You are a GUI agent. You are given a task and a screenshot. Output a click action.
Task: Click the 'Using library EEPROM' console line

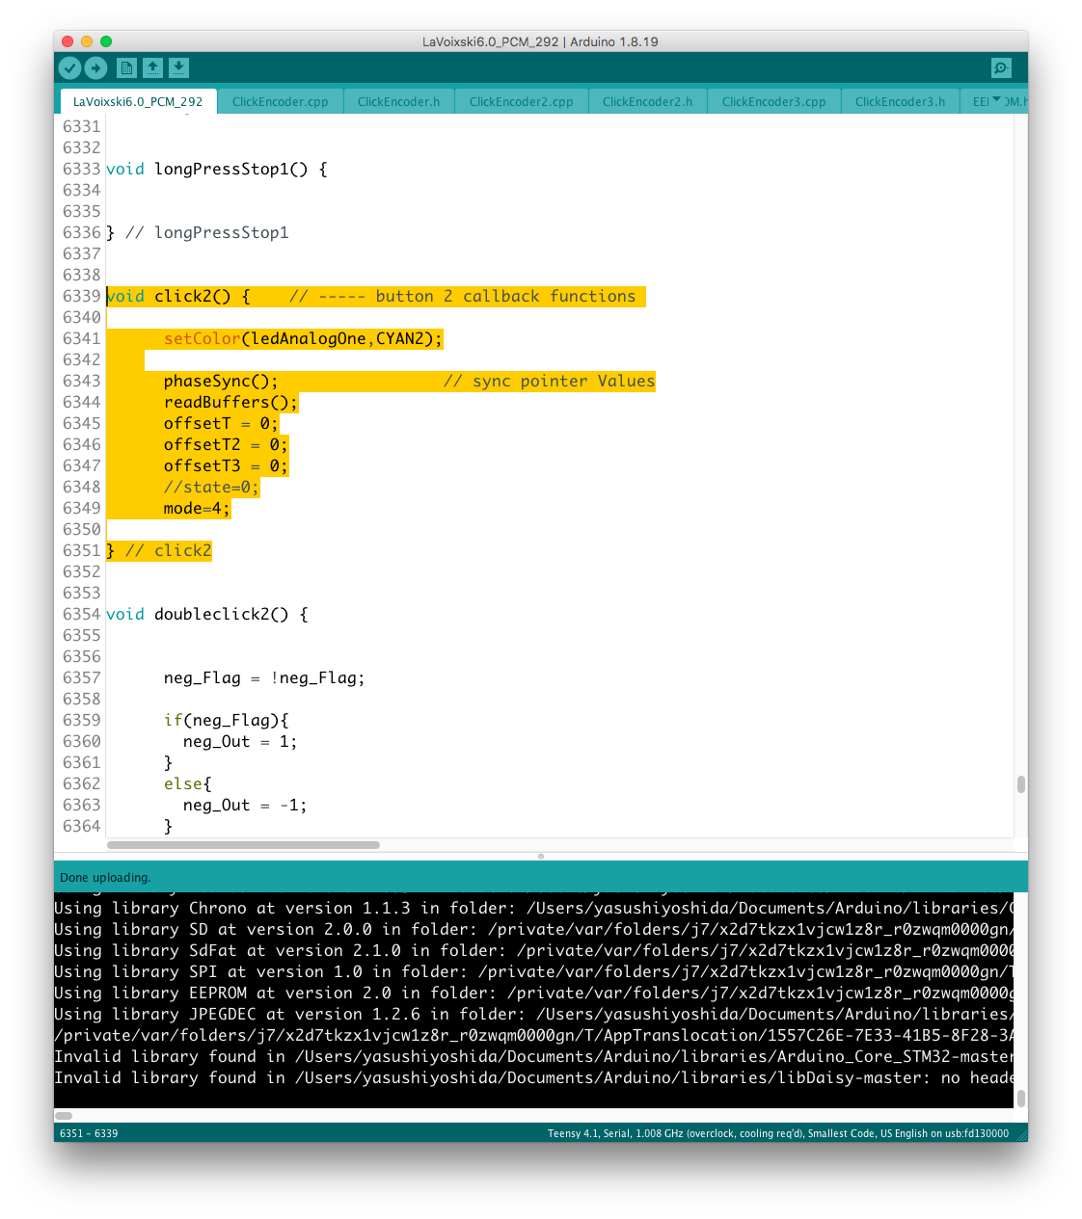point(533,993)
